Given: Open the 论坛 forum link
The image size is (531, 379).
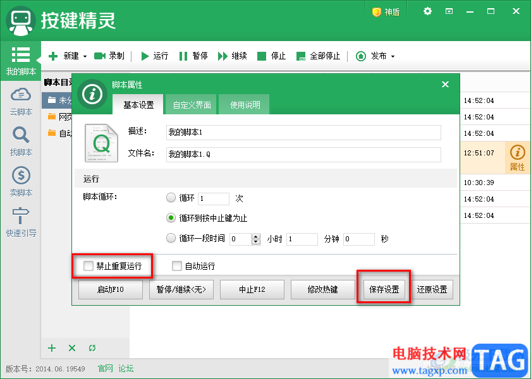Looking at the screenshot, I should [x=126, y=368].
